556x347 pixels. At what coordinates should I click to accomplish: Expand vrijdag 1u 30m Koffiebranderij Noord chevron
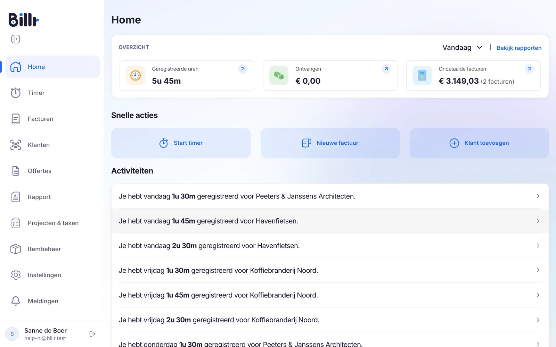tap(538, 270)
